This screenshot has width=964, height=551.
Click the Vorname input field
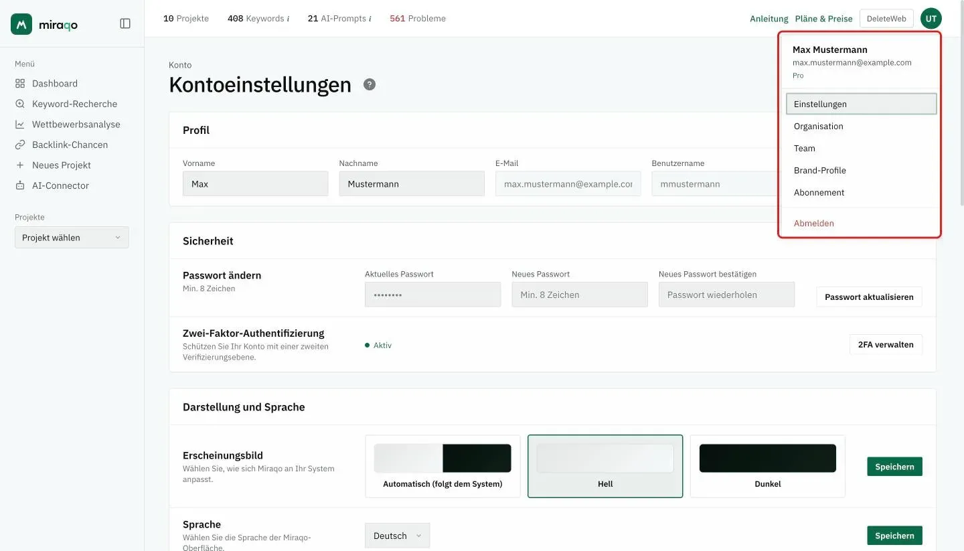pyautogui.click(x=255, y=183)
